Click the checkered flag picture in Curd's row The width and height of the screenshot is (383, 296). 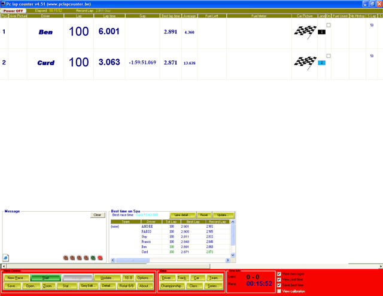305,63
